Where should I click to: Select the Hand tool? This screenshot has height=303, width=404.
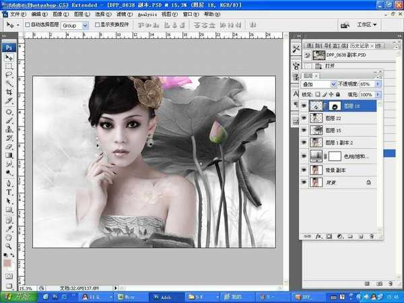pyautogui.click(x=9, y=237)
